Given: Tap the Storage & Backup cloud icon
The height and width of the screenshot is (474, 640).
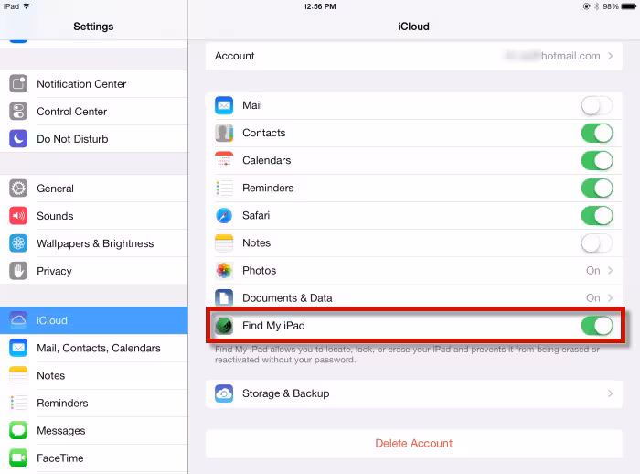Looking at the screenshot, I should [224, 393].
